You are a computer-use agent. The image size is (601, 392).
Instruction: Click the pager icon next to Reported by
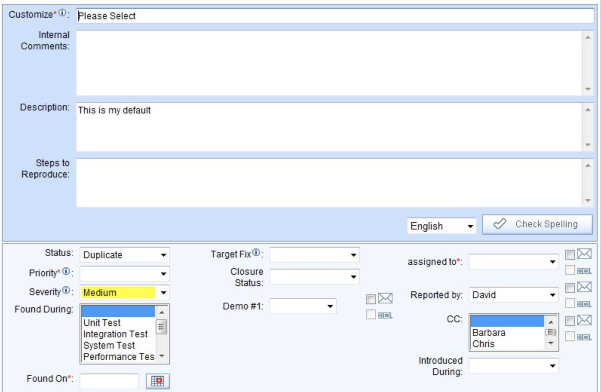pyautogui.click(x=584, y=304)
